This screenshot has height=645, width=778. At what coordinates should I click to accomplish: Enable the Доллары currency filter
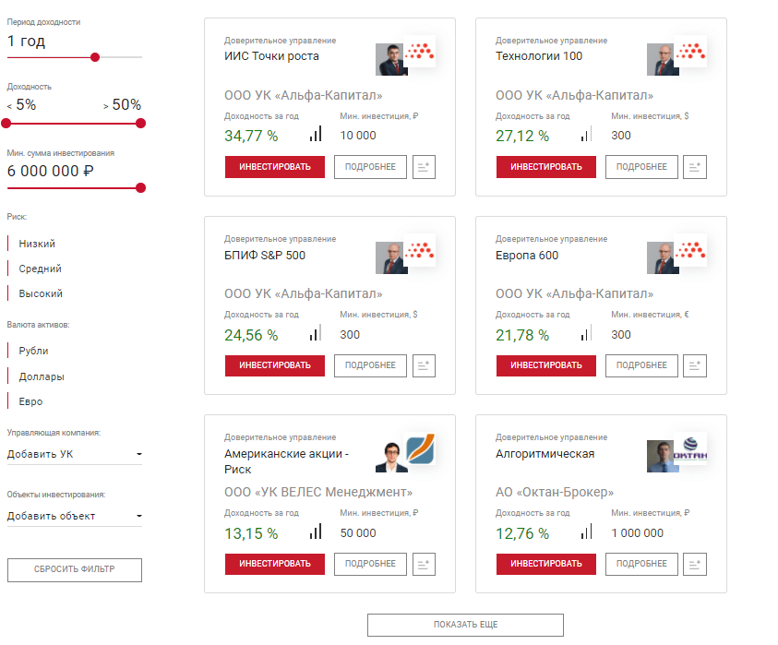42,376
